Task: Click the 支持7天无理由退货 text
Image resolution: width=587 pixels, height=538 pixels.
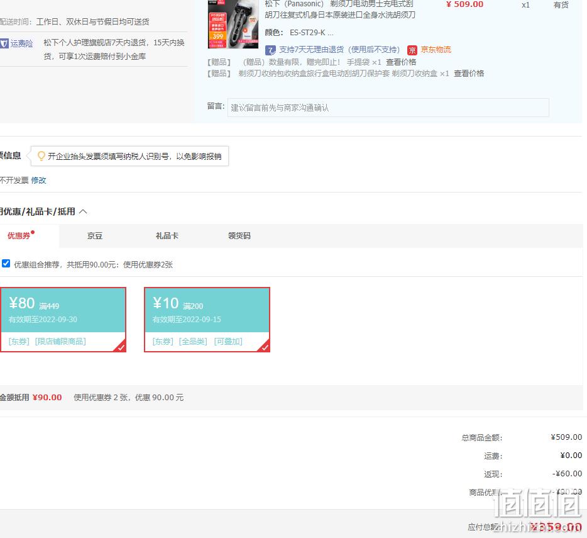Action: pos(339,50)
